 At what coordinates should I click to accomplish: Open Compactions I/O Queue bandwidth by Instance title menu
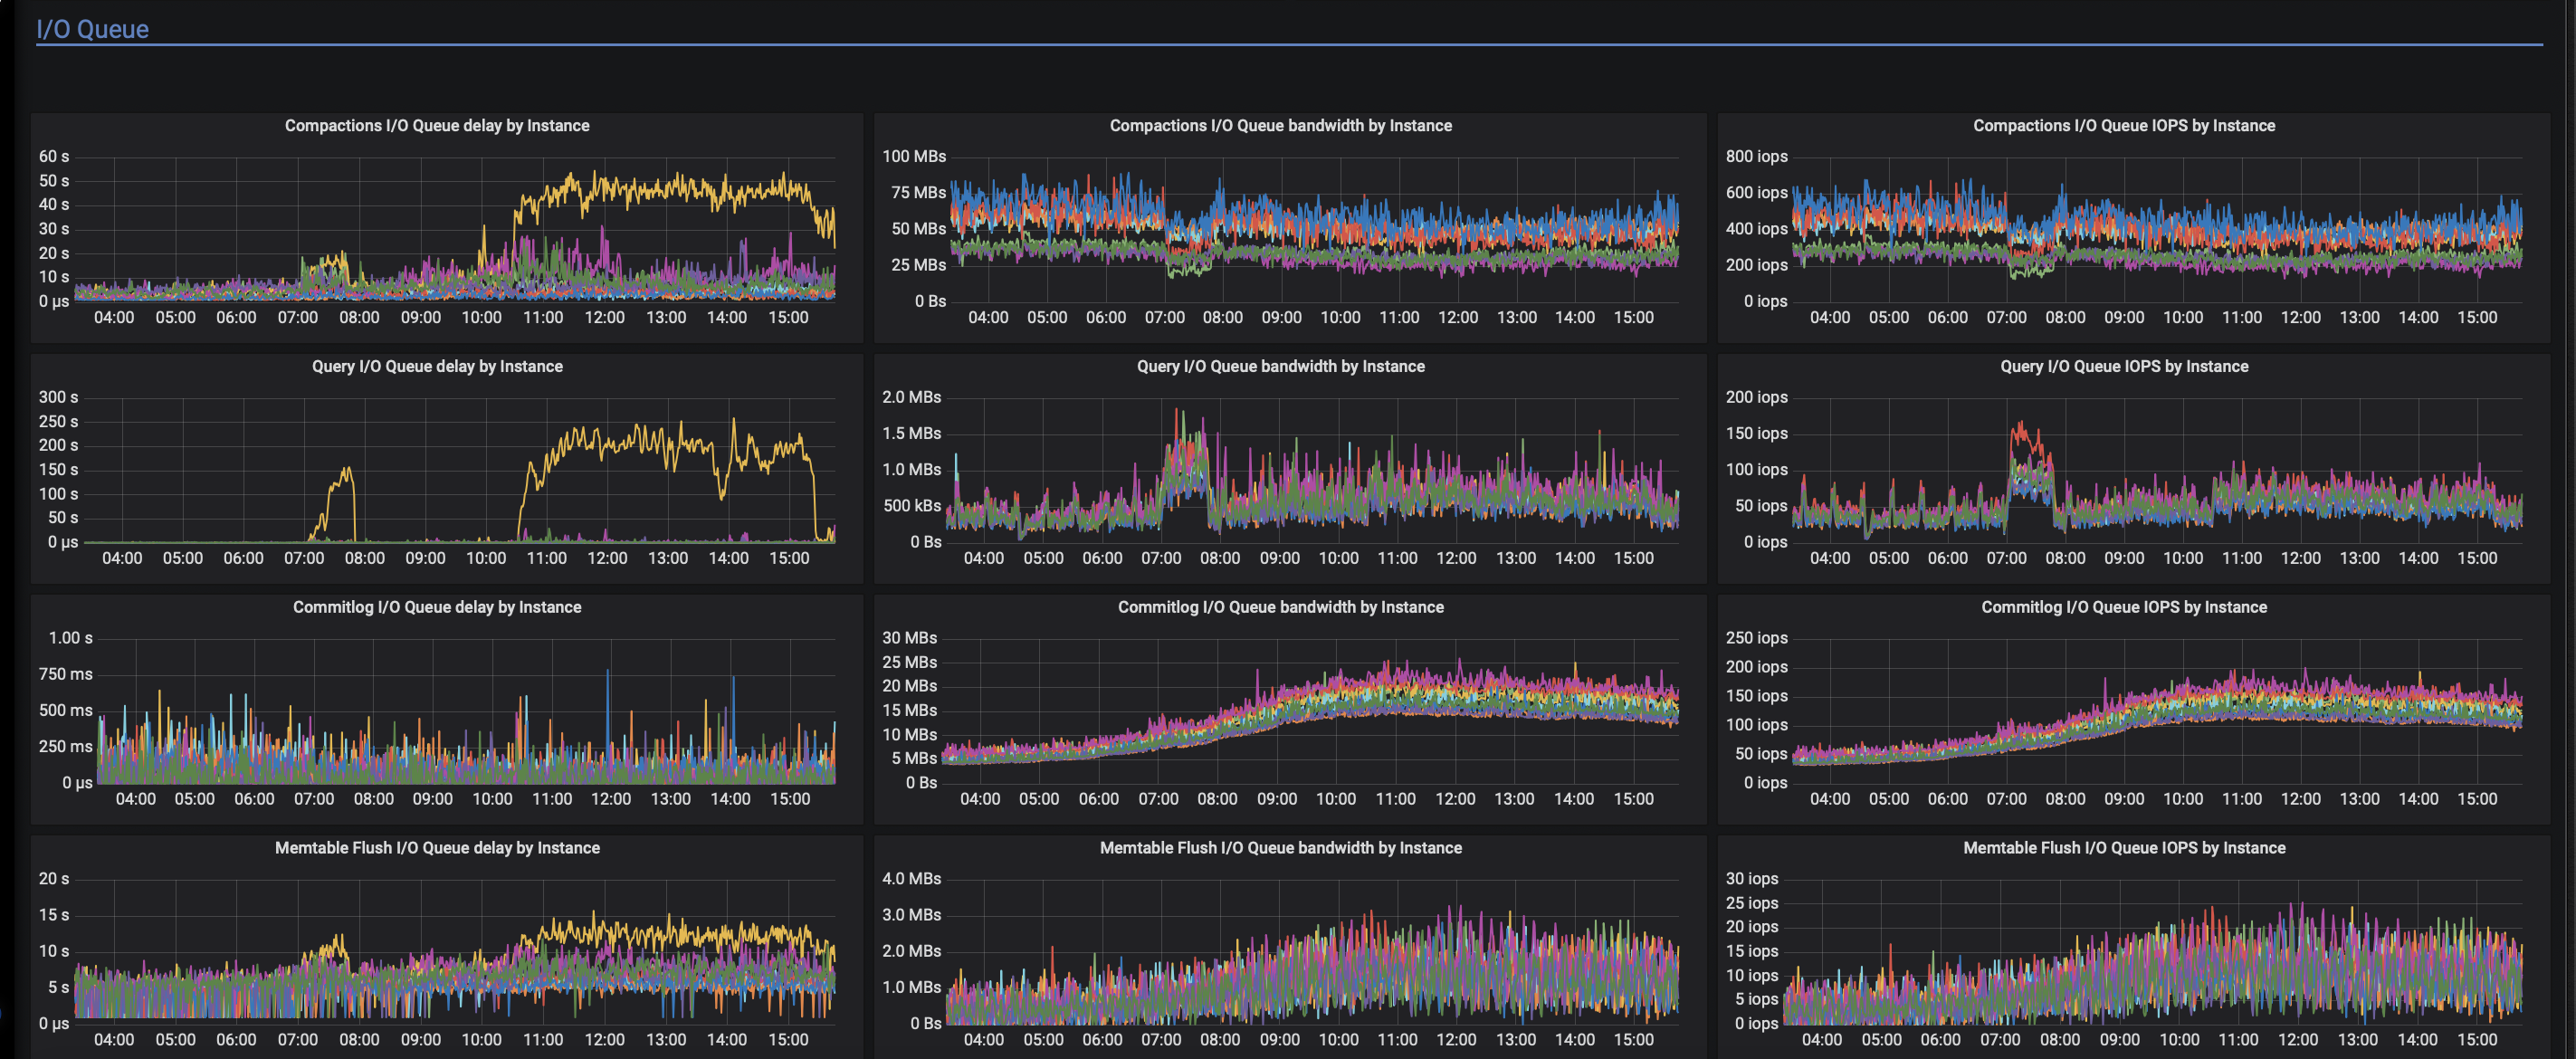(1280, 126)
